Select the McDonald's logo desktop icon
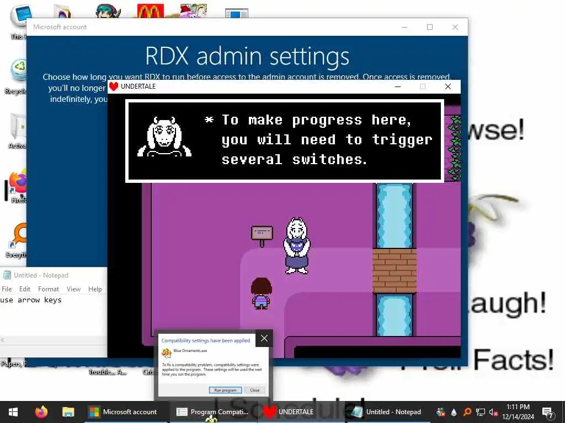 tap(151, 11)
